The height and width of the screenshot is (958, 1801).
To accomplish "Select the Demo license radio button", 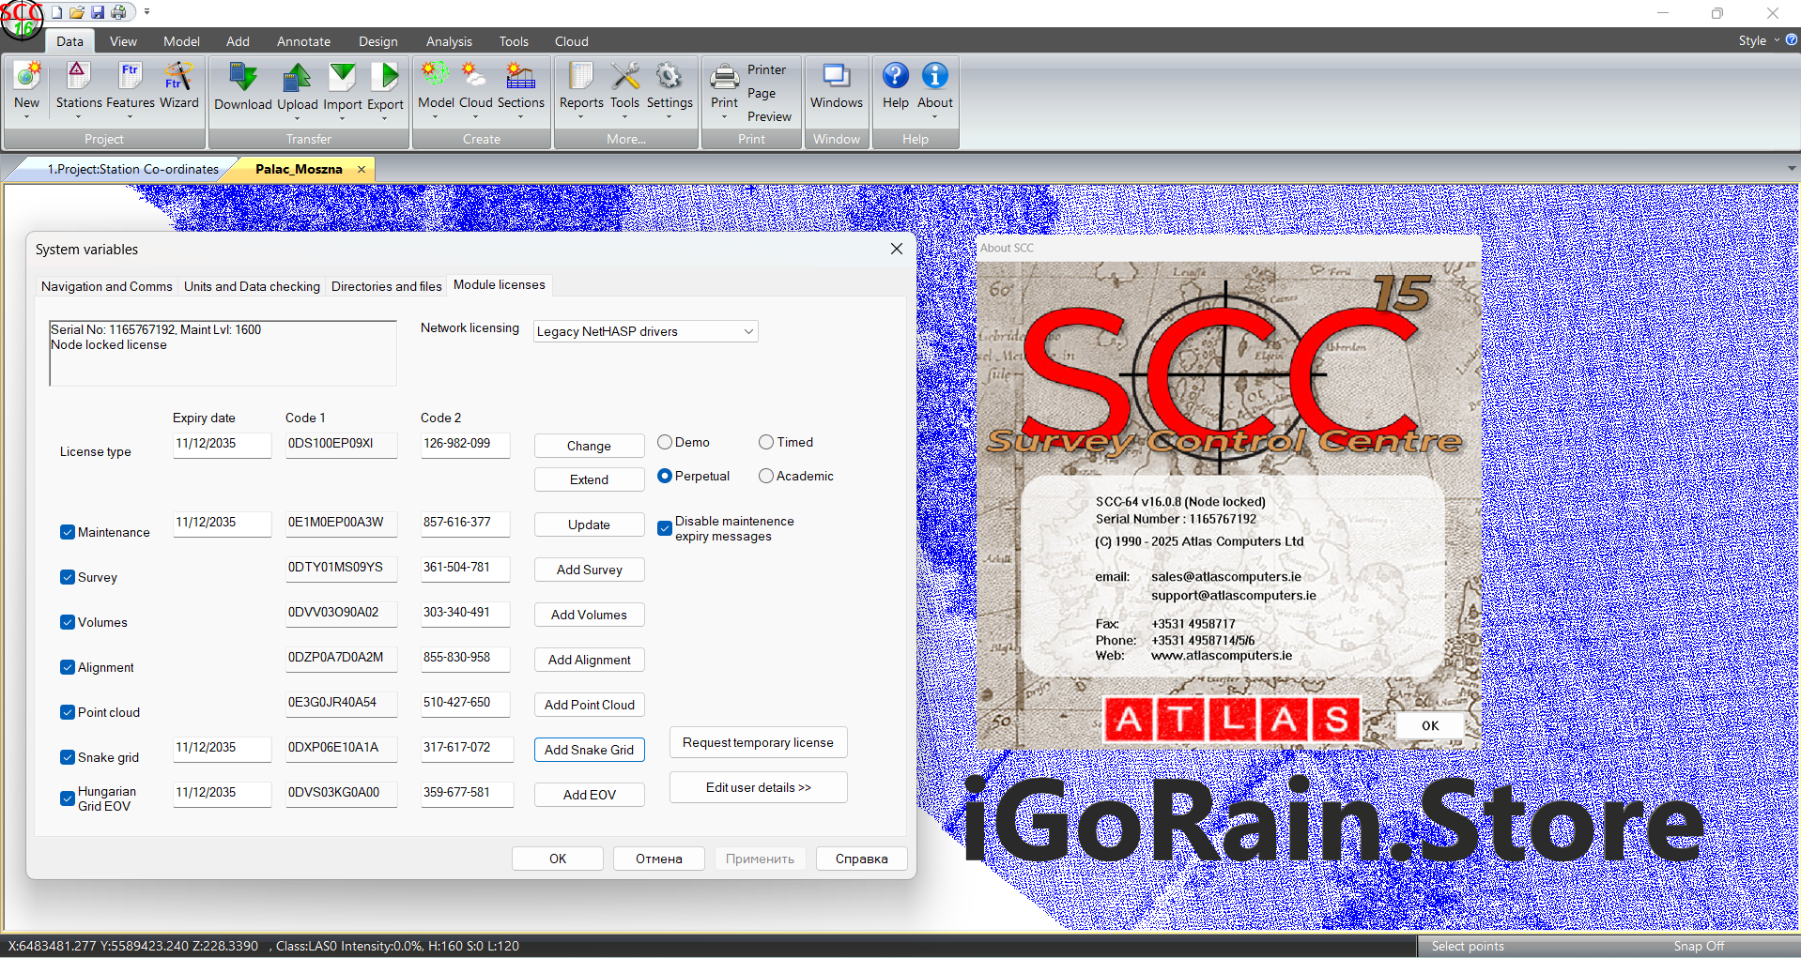I will [x=665, y=442].
